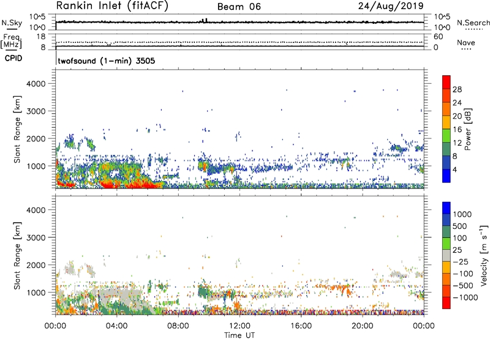
Task: Click the '4000' tick on the power panel
Action: [36, 84]
